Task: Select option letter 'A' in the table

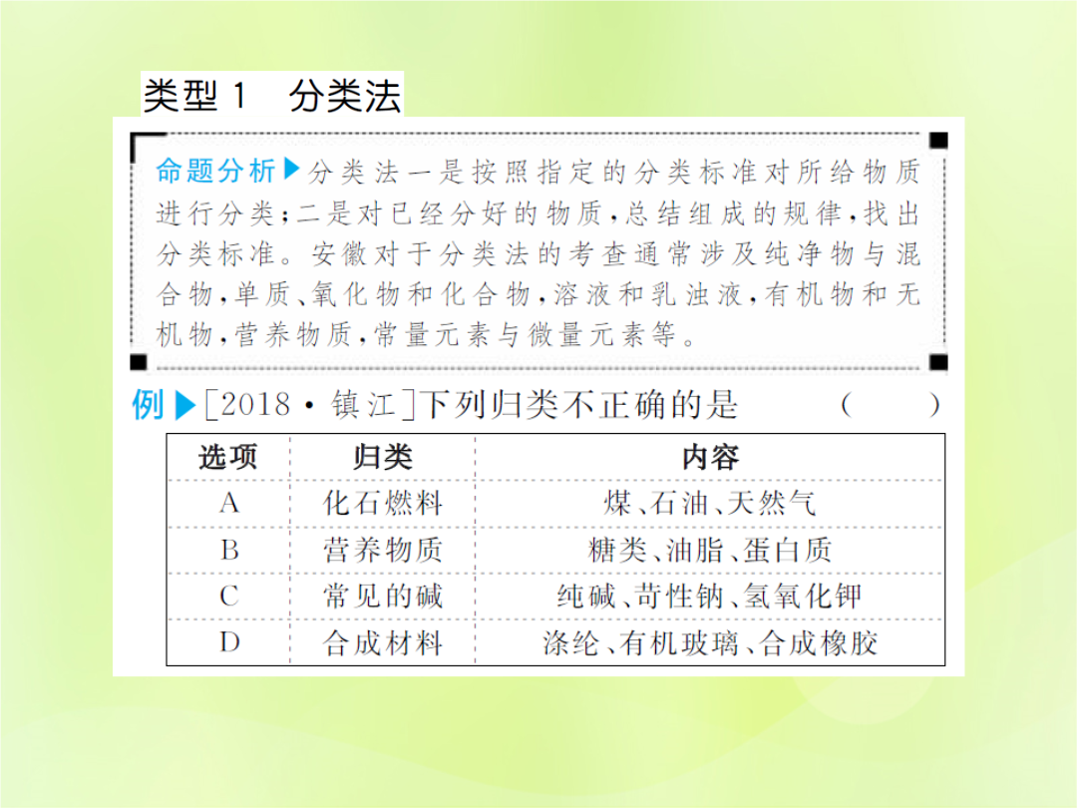Action: tap(229, 504)
